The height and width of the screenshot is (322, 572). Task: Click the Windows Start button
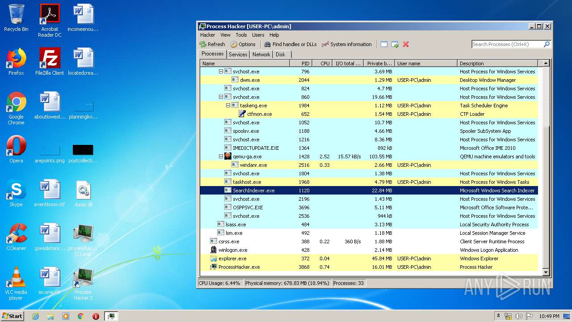[x=13, y=316]
